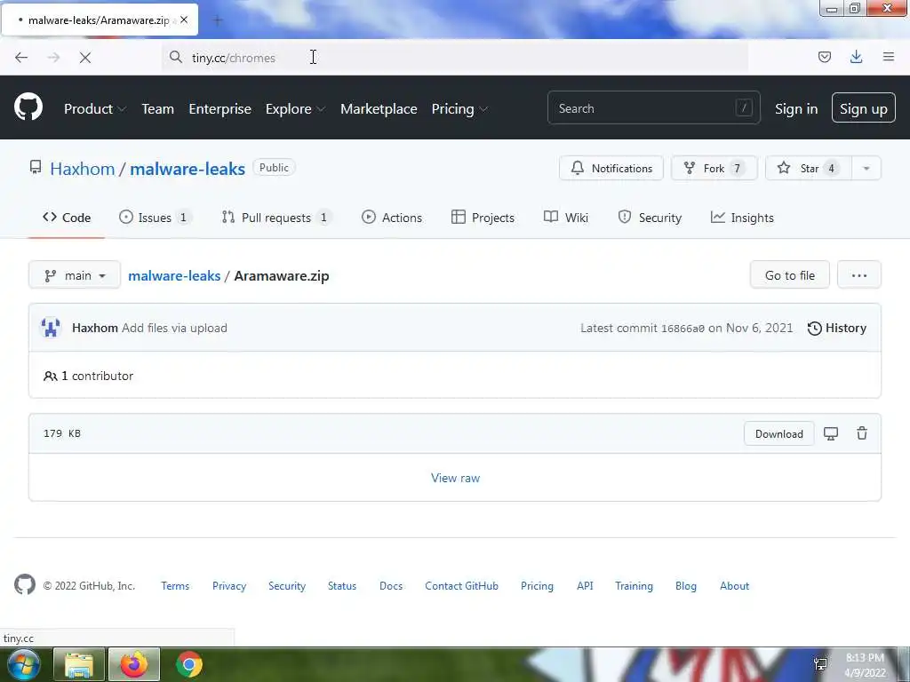Open the Security tab
Image resolution: width=910 pixels, height=682 pixels.
pyautogui.click(x=650, y=218)
